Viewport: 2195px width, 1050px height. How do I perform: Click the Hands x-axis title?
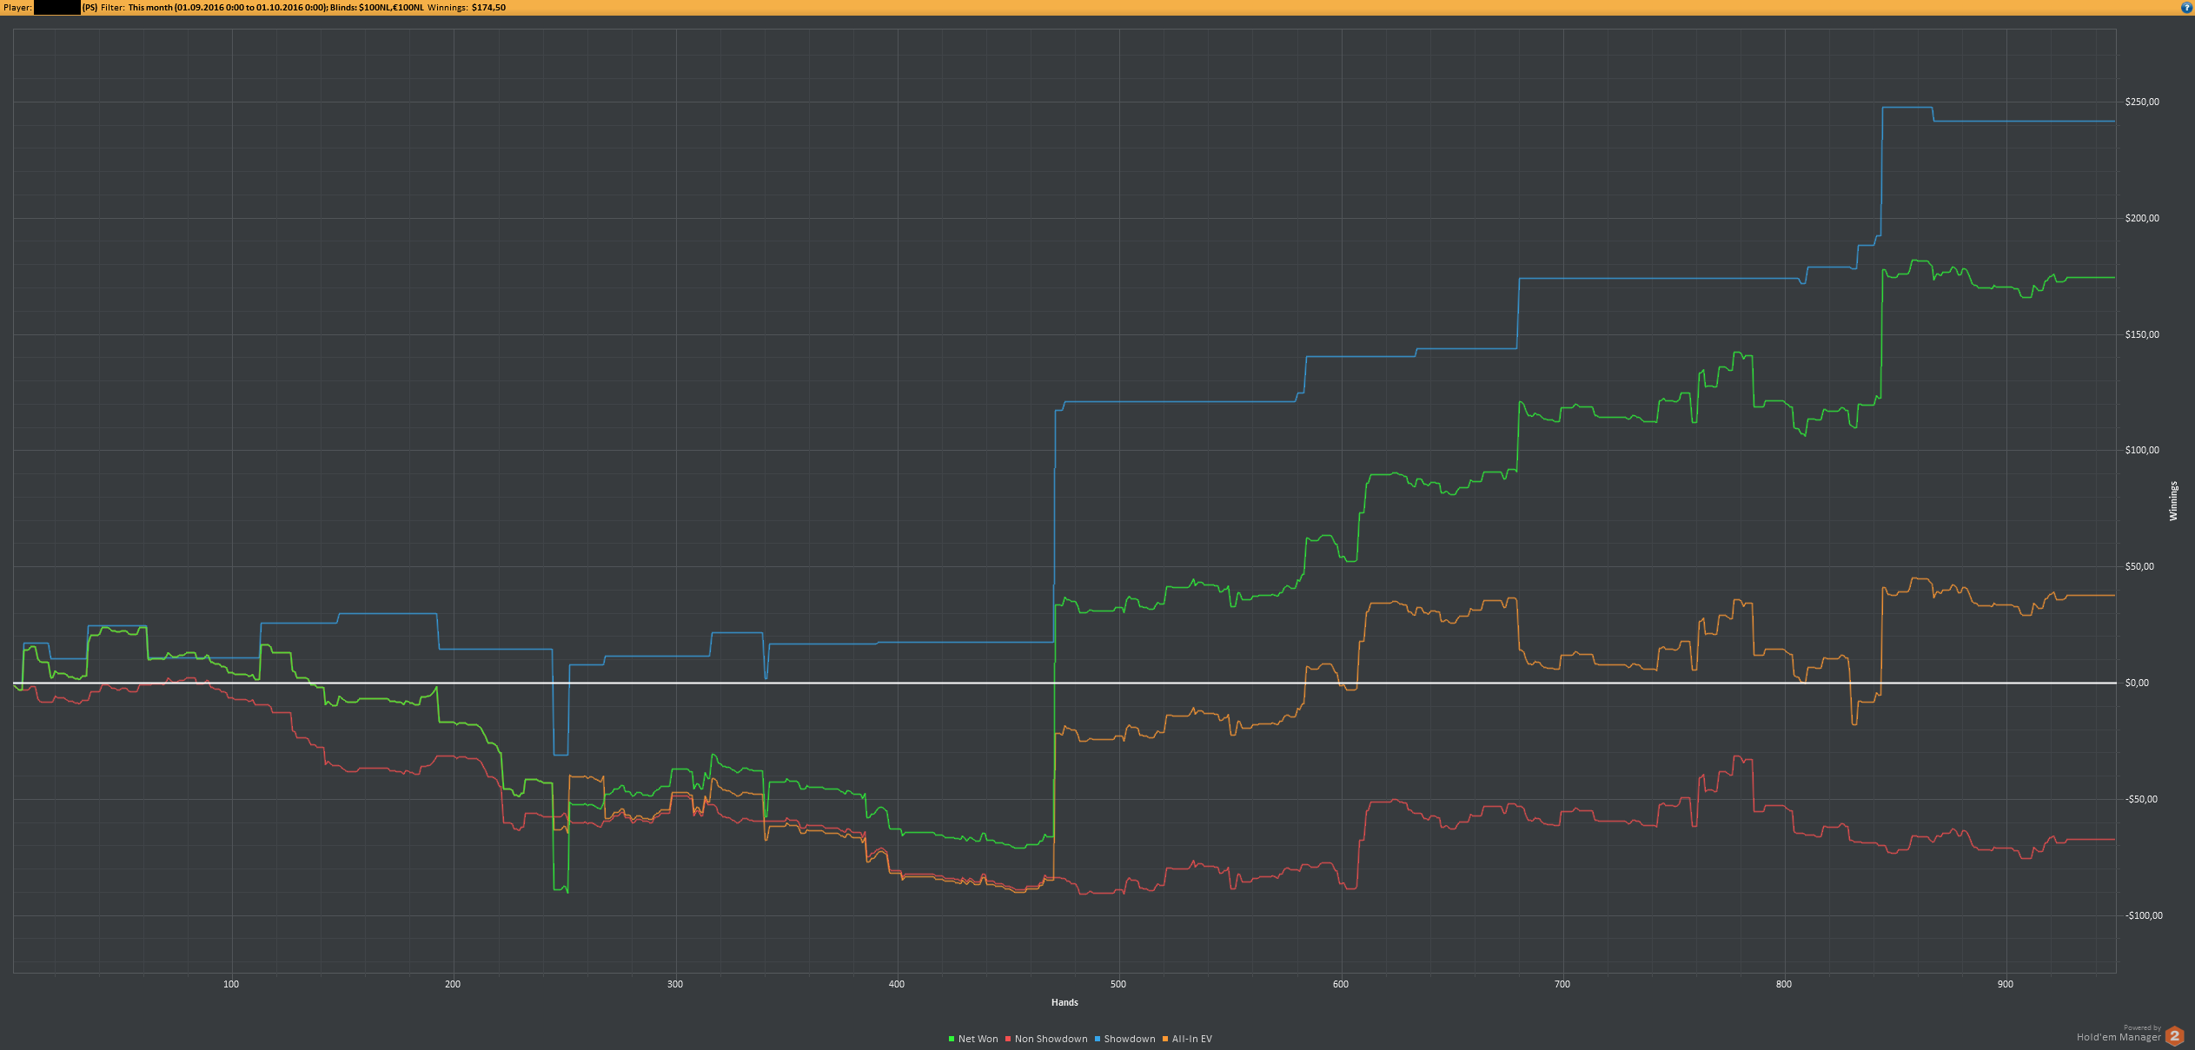pos(1064,1002)
